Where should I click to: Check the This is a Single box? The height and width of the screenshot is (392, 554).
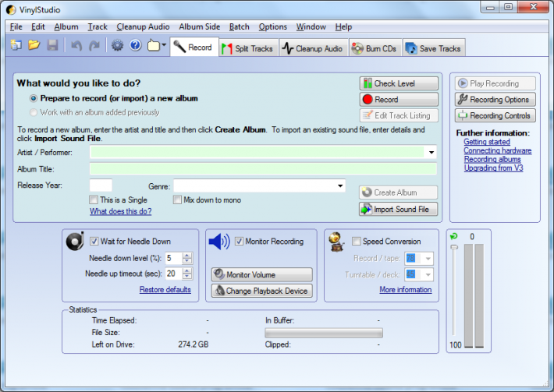(x=94, y=200)
